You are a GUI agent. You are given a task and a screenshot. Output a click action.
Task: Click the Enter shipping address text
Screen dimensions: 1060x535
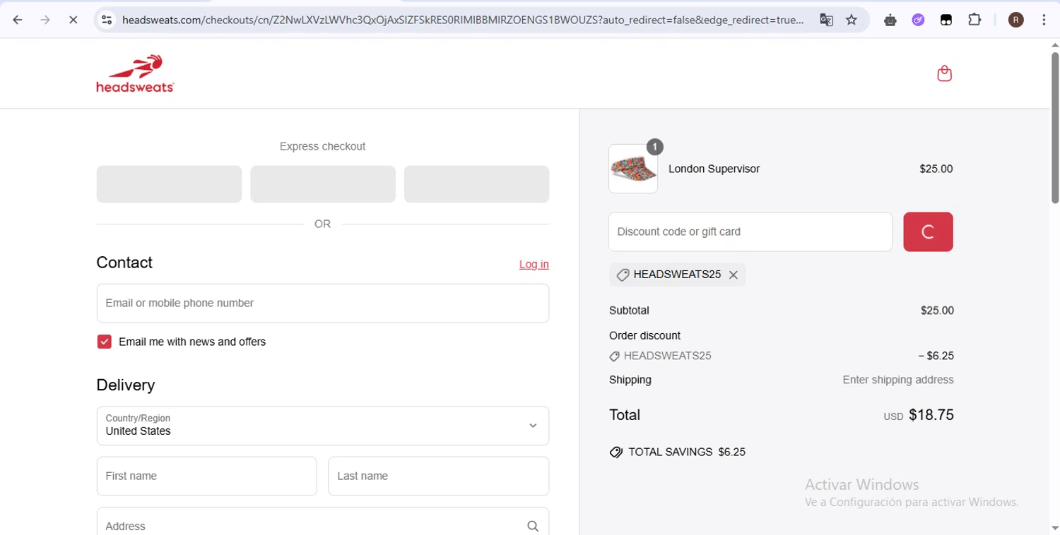coord(898,380)
